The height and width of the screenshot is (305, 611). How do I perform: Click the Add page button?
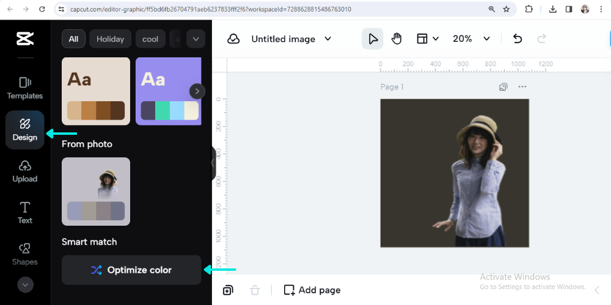coord(312,290)
